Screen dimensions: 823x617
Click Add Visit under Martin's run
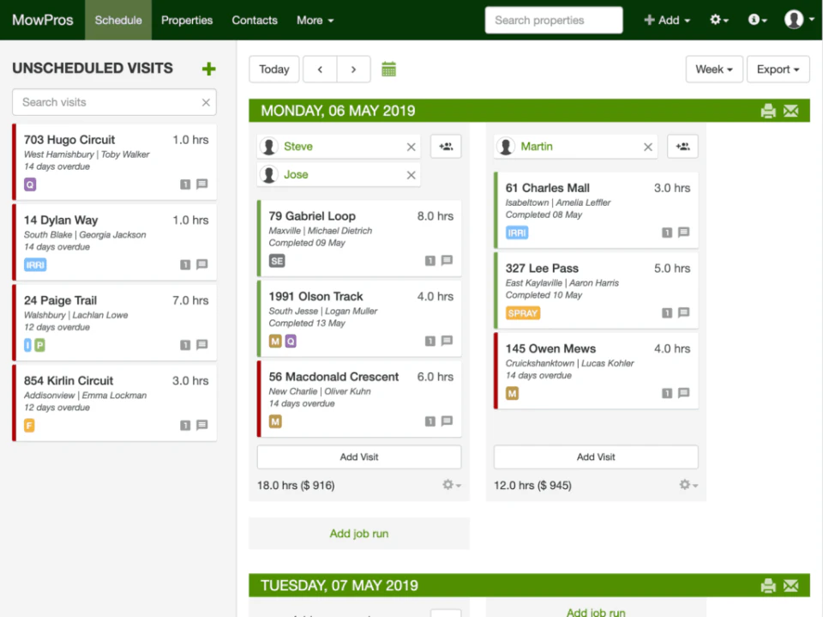point(596,457)
